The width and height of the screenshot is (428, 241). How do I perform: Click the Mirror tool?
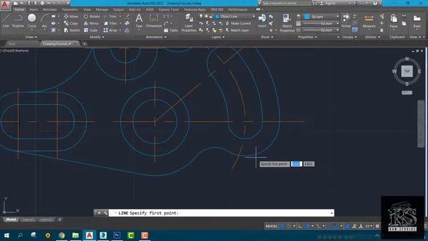tap(92, 23)
